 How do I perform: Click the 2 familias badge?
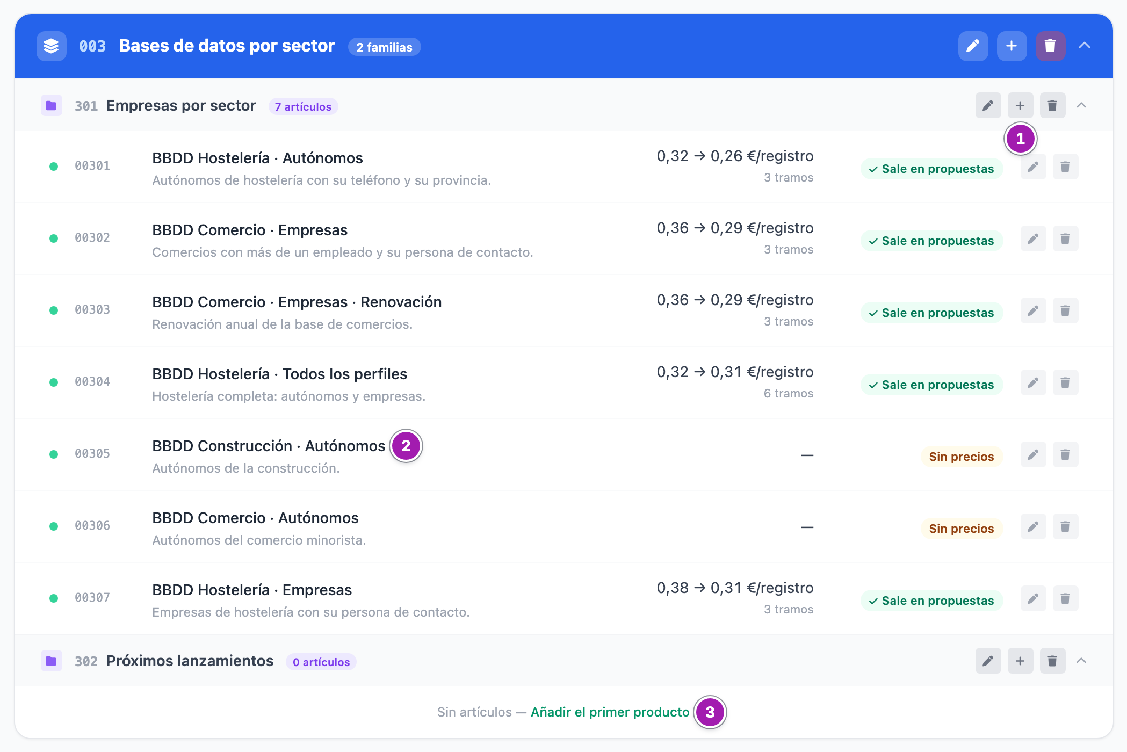[384, 47]
